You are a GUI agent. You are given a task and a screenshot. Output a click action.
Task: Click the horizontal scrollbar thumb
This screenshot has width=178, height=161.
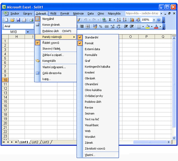point(150,142)
